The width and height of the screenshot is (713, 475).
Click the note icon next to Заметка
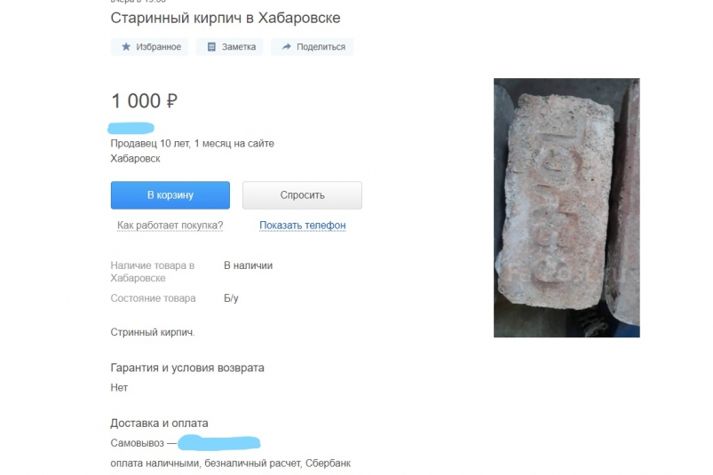(211, 47)
